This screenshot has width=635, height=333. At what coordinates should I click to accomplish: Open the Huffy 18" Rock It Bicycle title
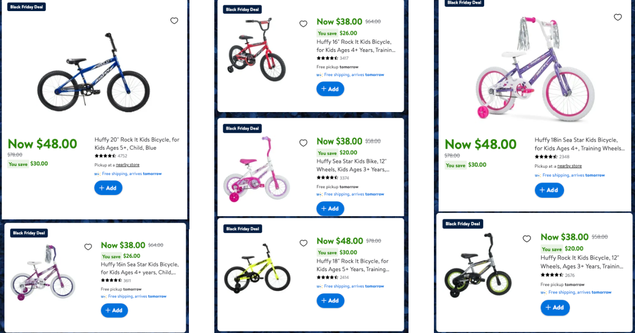tap(352, 261)
